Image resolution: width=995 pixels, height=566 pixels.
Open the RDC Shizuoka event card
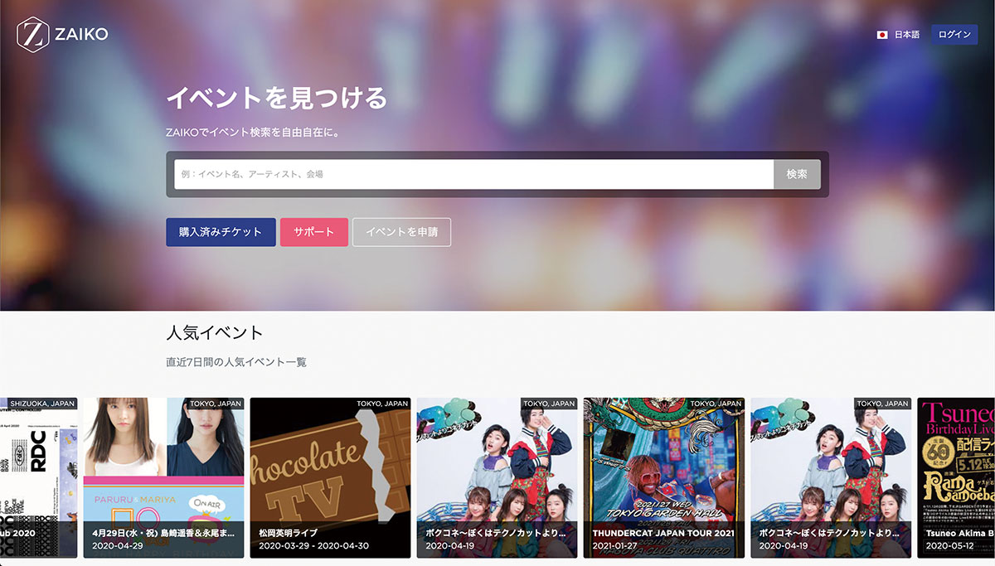tap(38, 477)
